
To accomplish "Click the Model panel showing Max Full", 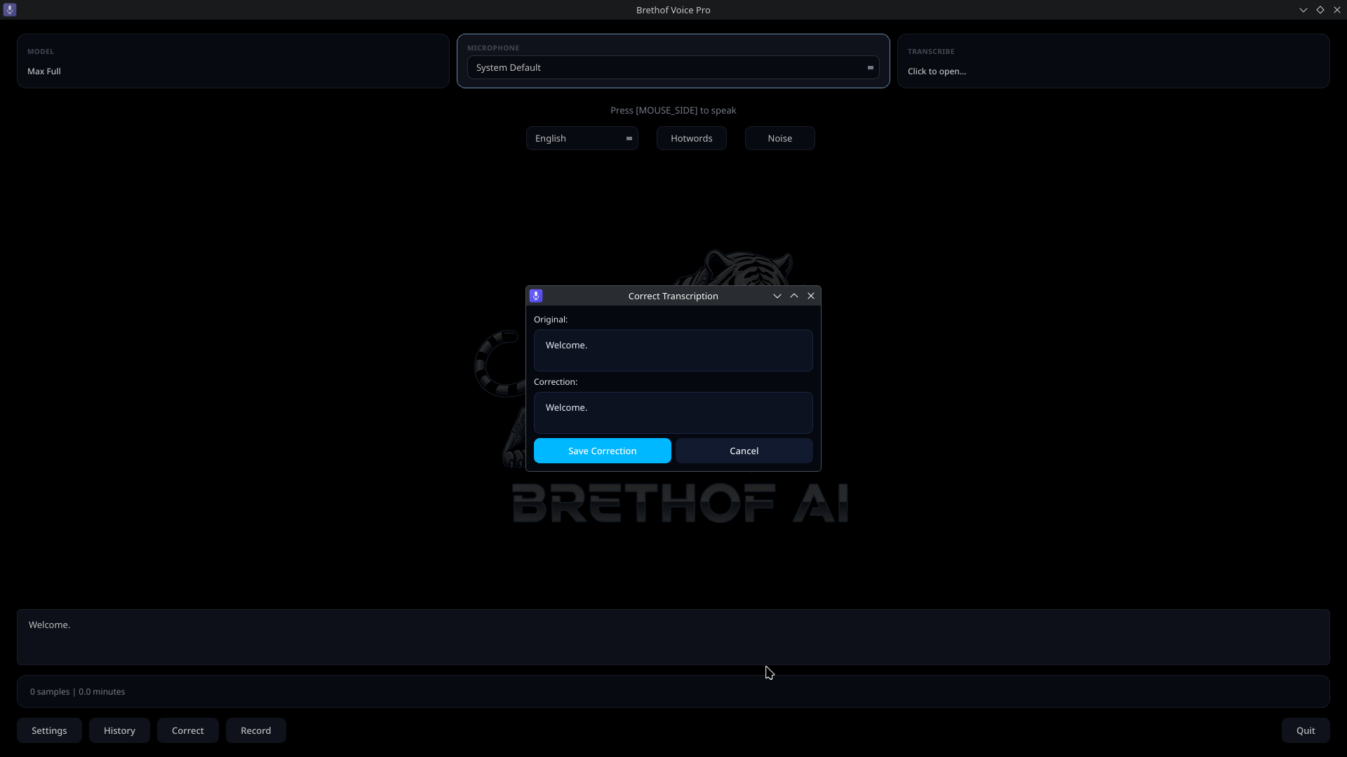I will pos(233,61).
